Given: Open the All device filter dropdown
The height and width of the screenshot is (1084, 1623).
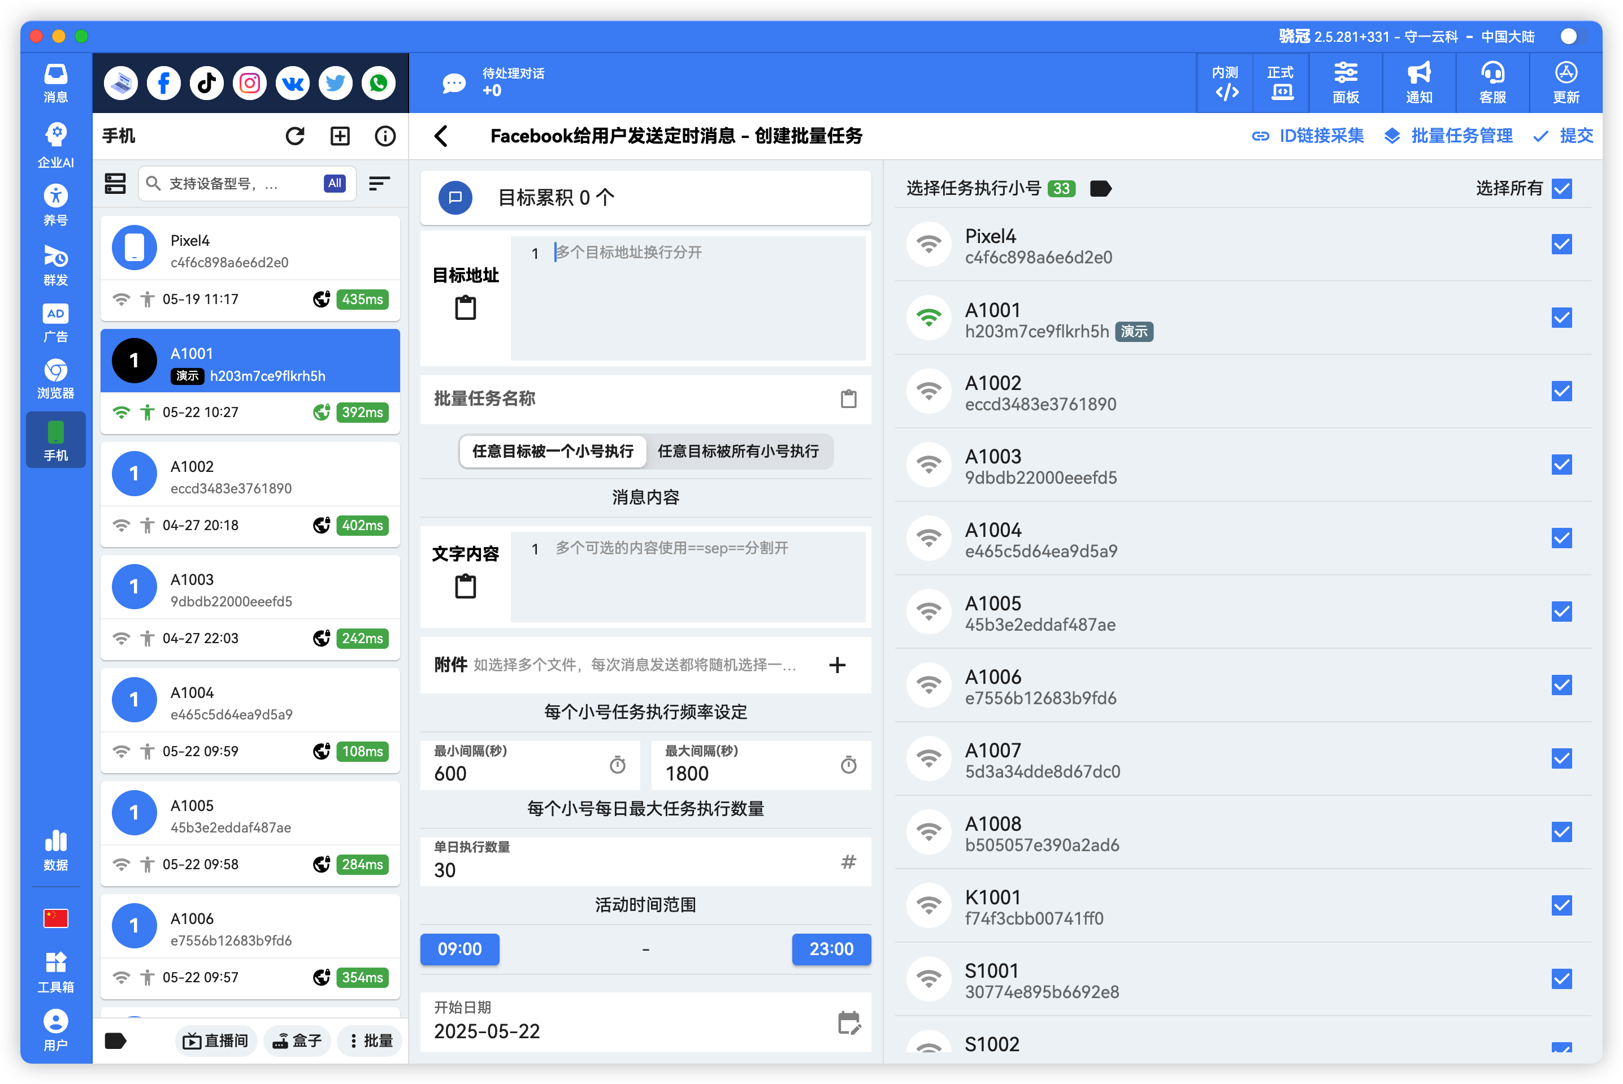Looking at the screenshot, I should 335,183.
